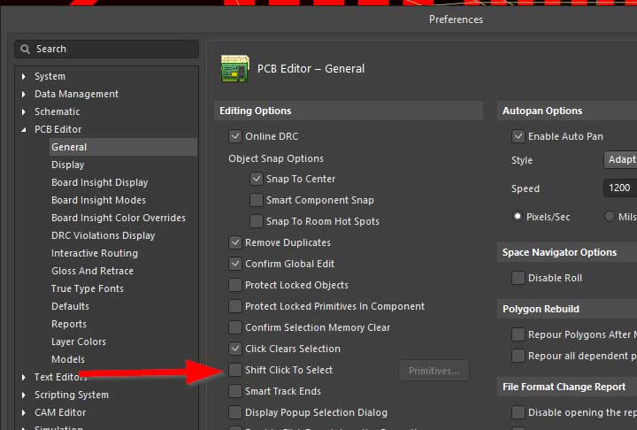Click the Primitives... button
This screenshot has width=637, height=430.
pyautogui.click(x=434, y=371)
